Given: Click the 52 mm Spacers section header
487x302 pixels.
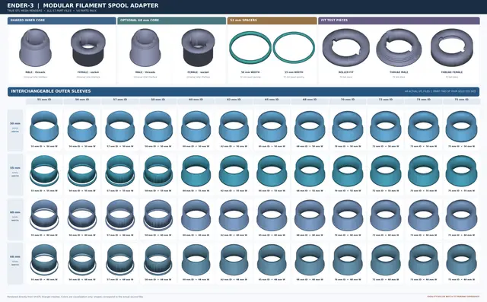Looking at the screenshot, I should pyautogui.click(x=272, y=21).
